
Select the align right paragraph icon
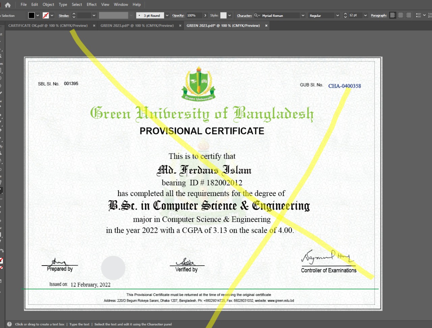coord(409,16)
